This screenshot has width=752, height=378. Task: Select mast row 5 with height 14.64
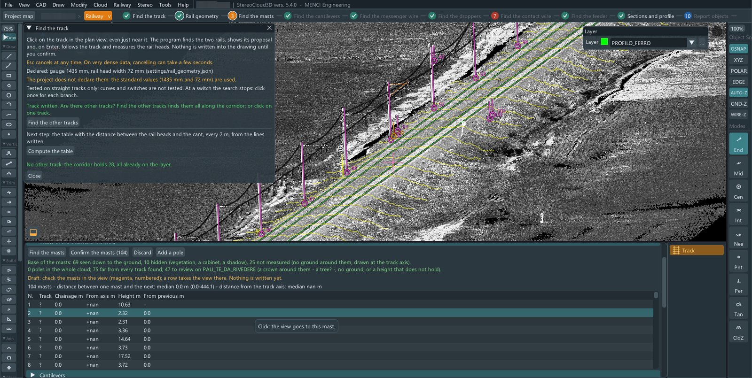[340, 339]
